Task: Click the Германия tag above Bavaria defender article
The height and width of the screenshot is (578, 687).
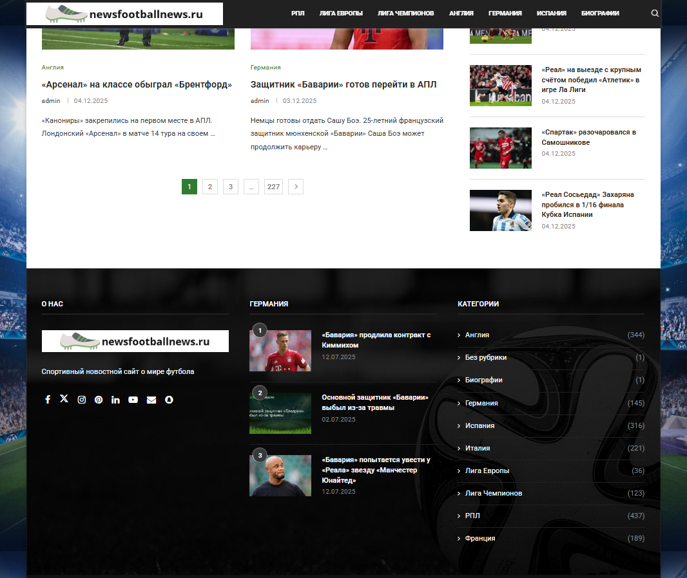Action: (266, 68)
